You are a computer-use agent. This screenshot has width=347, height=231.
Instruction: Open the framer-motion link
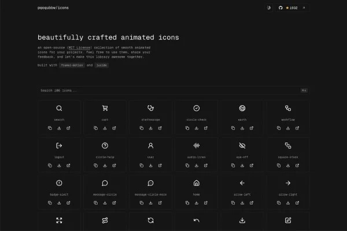(x=72, y=65)
